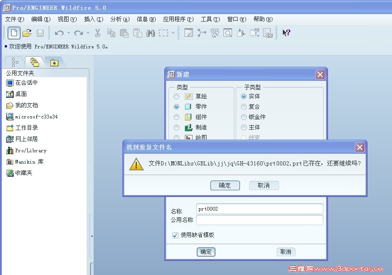Click the New file toolbar icon
392x275 pixels.
[x=14, y=33]
